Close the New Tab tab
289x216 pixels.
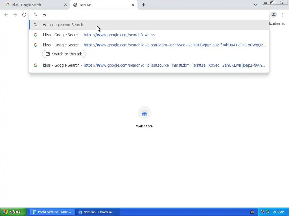(x=133, y=5)
